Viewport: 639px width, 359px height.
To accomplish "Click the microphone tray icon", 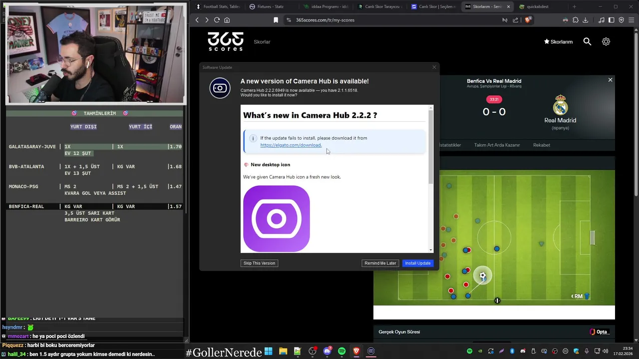I will [x=587, y=351].
